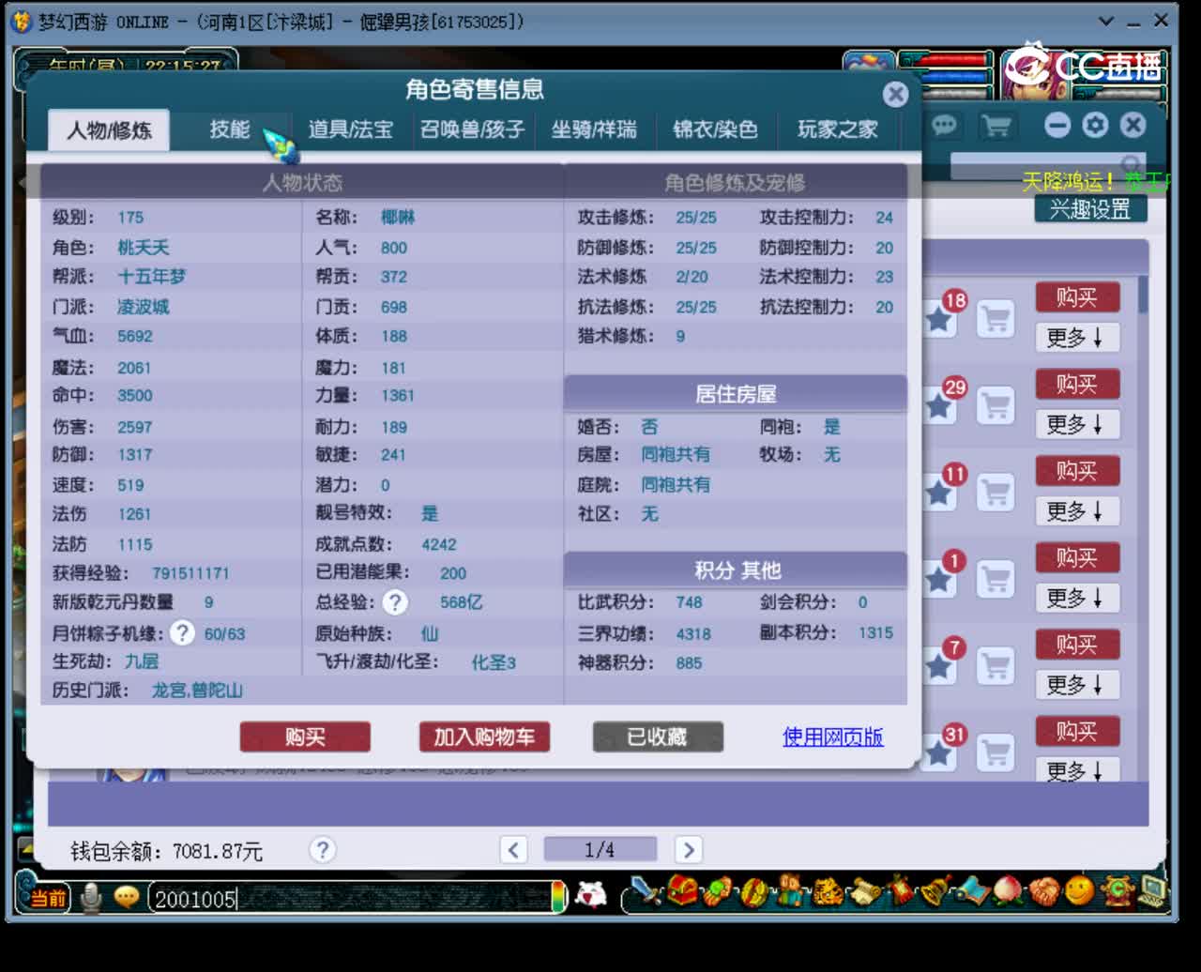1201x972 pixels.
Task: Click the golden bell icon in bottom toolbar
Action: pyautogui.click(x=936, y=891)
